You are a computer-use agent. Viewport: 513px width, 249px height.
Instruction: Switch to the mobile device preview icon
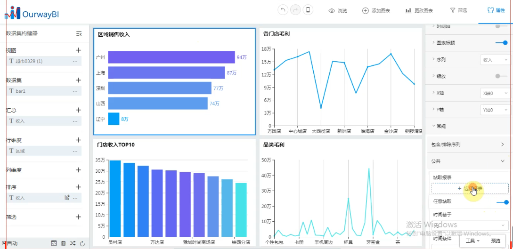click(309, 10)
